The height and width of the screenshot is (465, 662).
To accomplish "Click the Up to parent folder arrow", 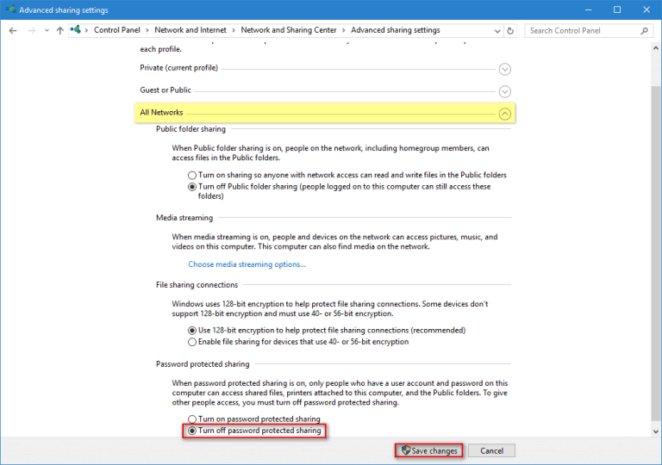I will (x=59, y=30).
